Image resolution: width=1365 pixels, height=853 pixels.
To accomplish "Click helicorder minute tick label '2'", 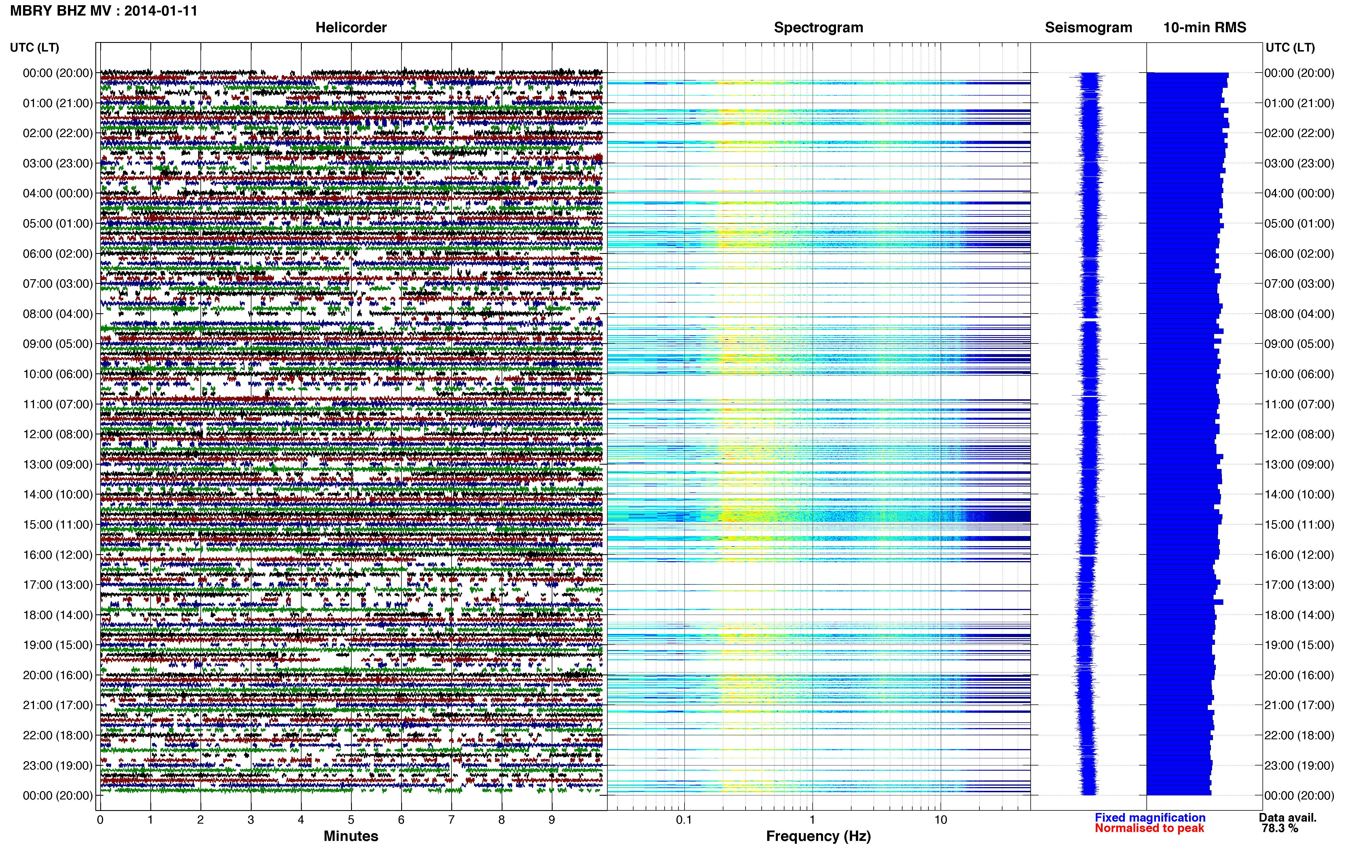I will click(x=200, y=820).
